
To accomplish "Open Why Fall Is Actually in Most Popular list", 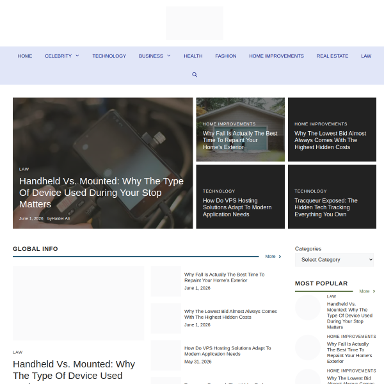I will coord(349,353).
